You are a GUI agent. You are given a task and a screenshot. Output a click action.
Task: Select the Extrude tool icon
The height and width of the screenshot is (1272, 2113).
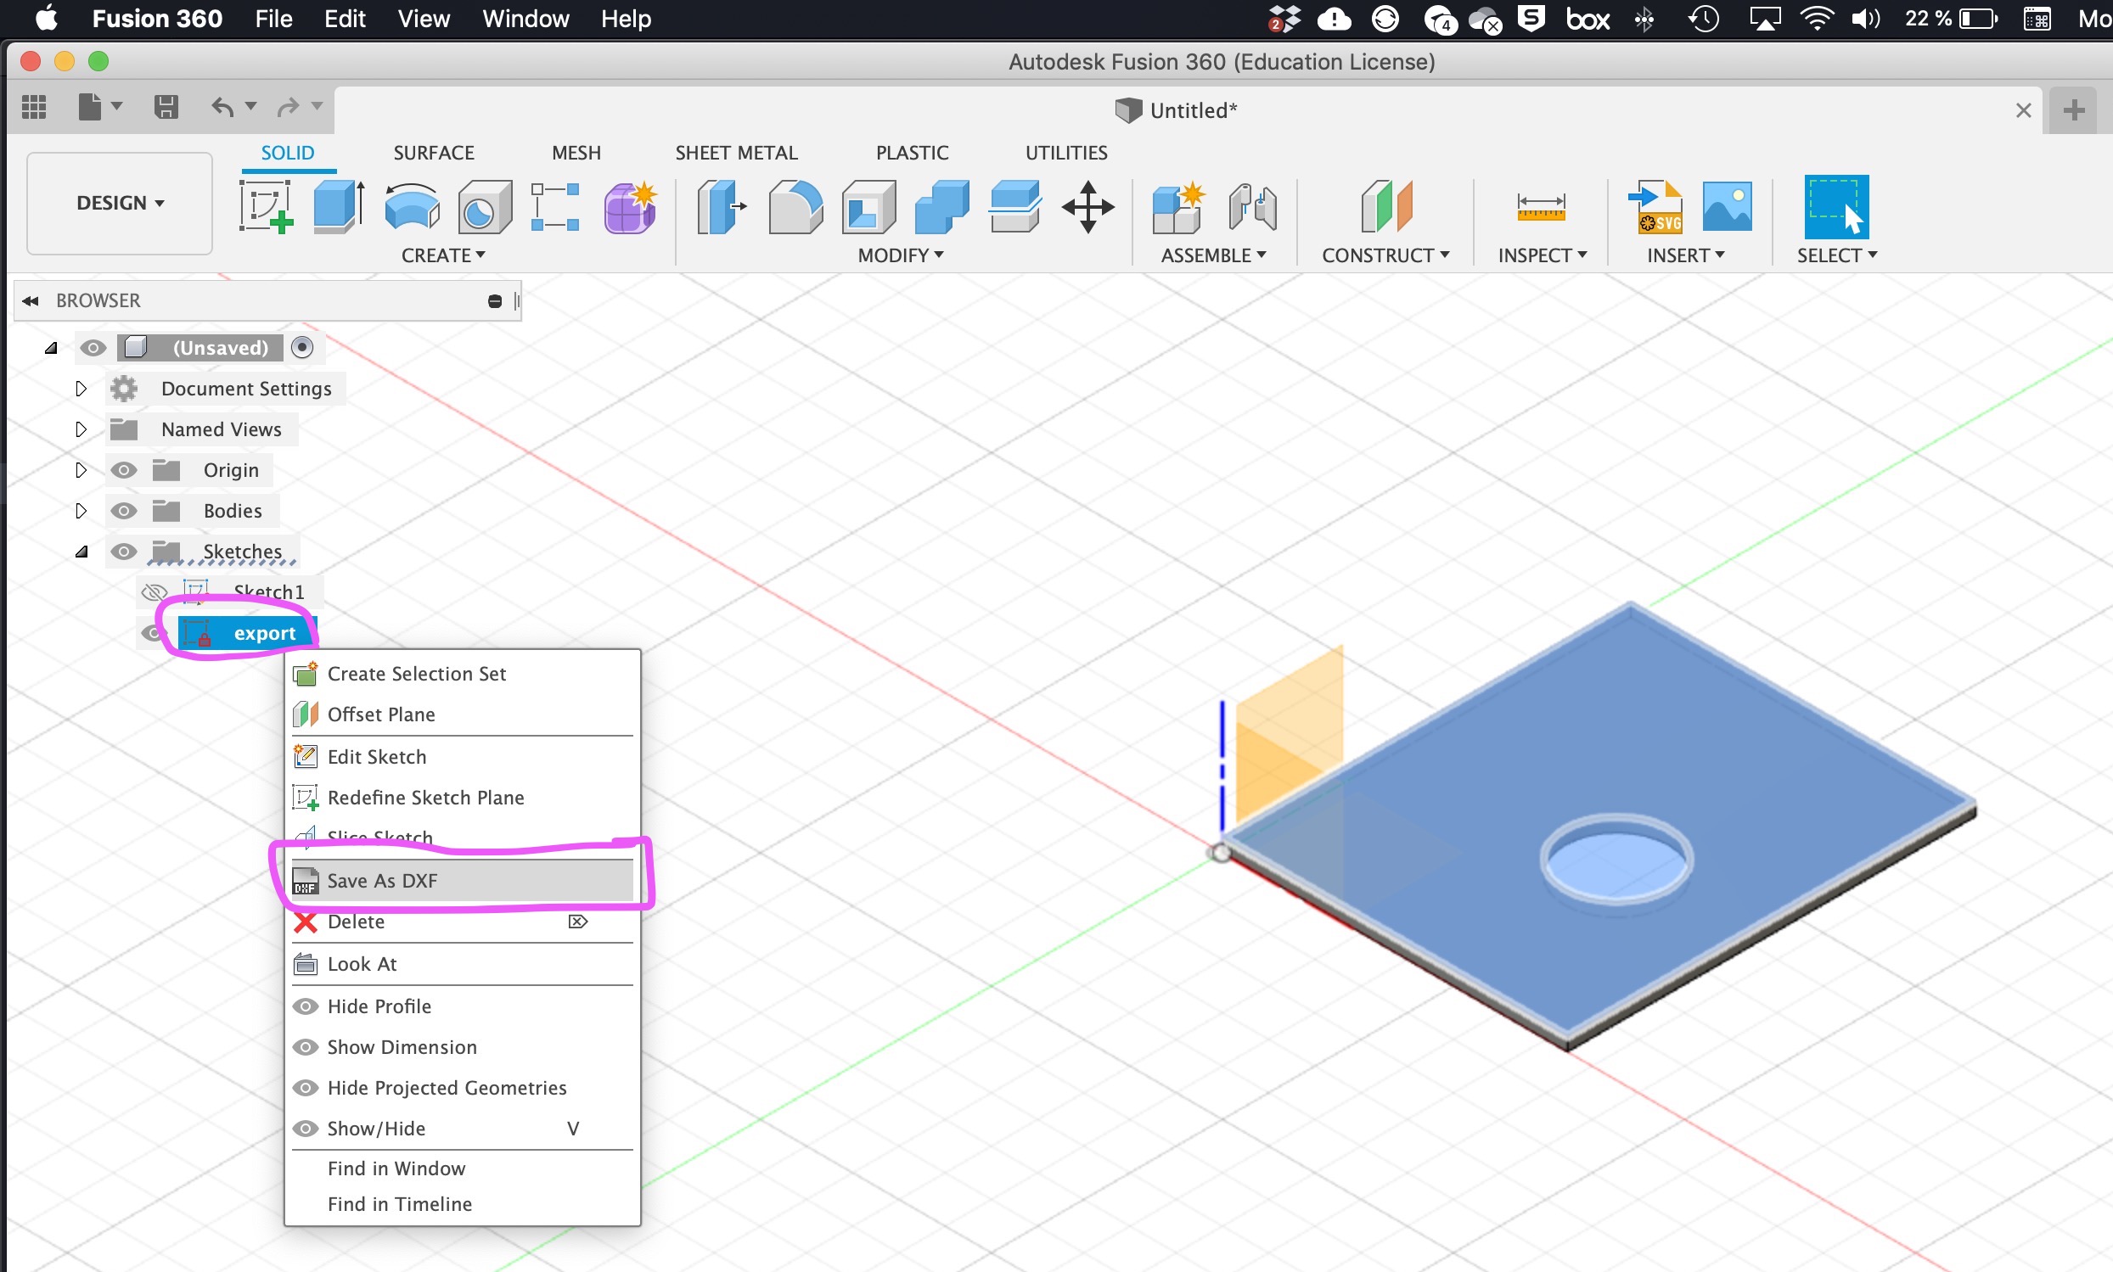pyautogui.click(x=339, y=206)
